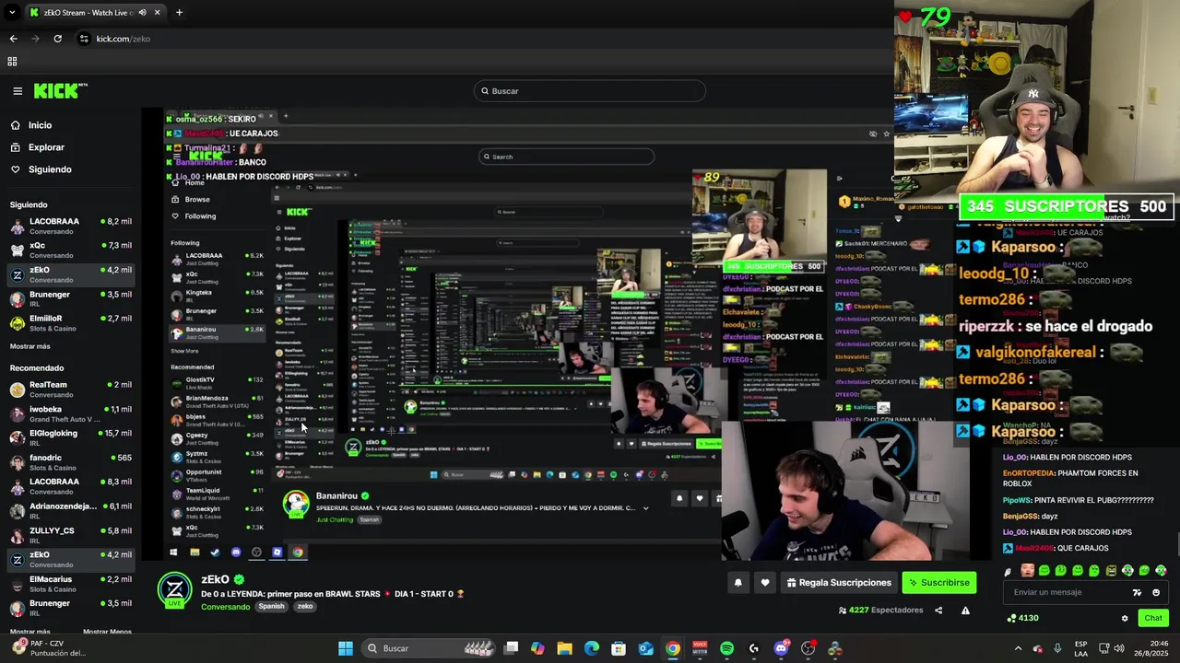Open ZULLYY_CS channel in sidebar
This screenshot has height=663, width=1180.
tap(71, 535)
